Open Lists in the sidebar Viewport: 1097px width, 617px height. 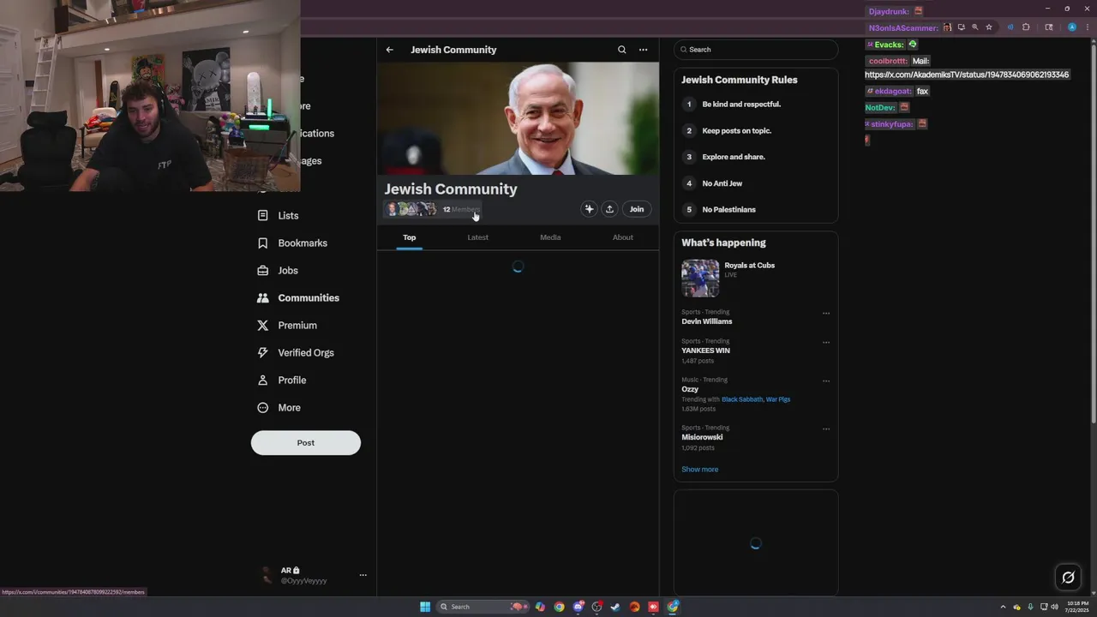(279, 216)
